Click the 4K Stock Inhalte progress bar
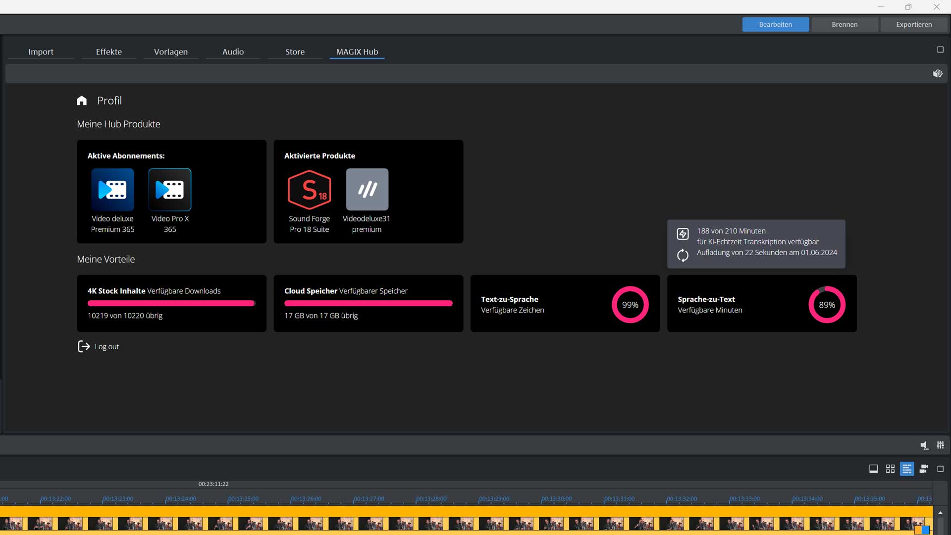This screenshot has width=951, height=535. [x=171, y=303]
